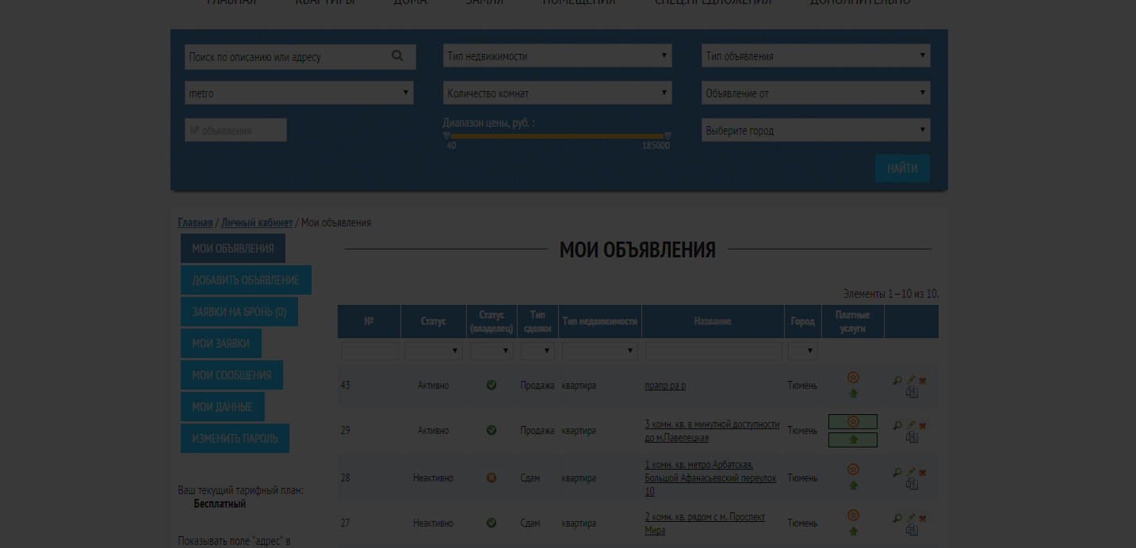Open 'Мои сообщения' sidebar item
Image resolution: width=1136 pixels, height=548 pixels.
(231, 375)
